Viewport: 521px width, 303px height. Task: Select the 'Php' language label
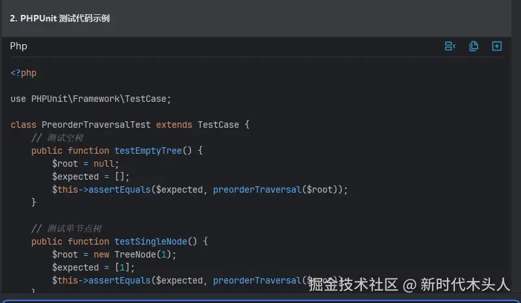pos(19,46)
